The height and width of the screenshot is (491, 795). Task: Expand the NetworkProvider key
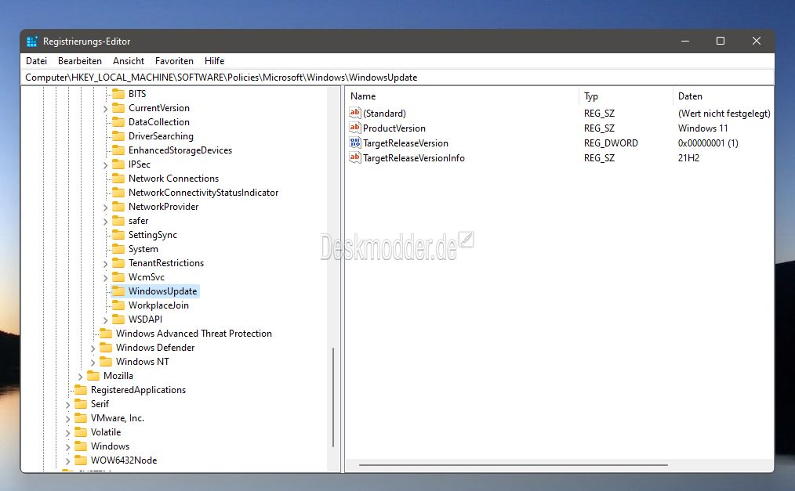pyautogui.click(x=106, y=208)
